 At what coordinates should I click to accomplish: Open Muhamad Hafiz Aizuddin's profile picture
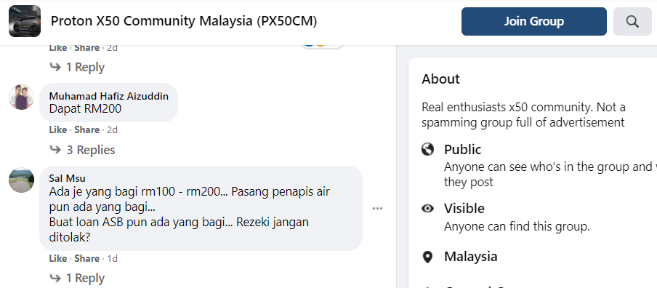coord(21,97)
